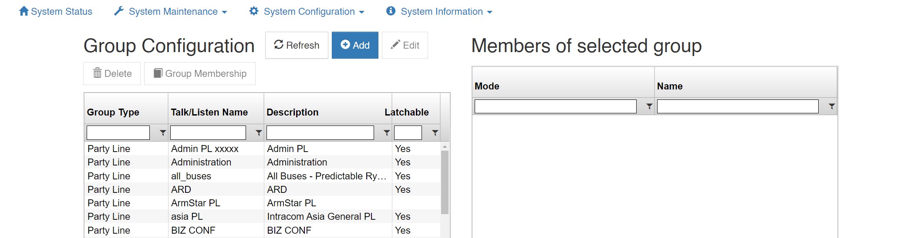Screen dimensions: 921x238
Task: Refresh the group list
Action: [x=297, y=45]
